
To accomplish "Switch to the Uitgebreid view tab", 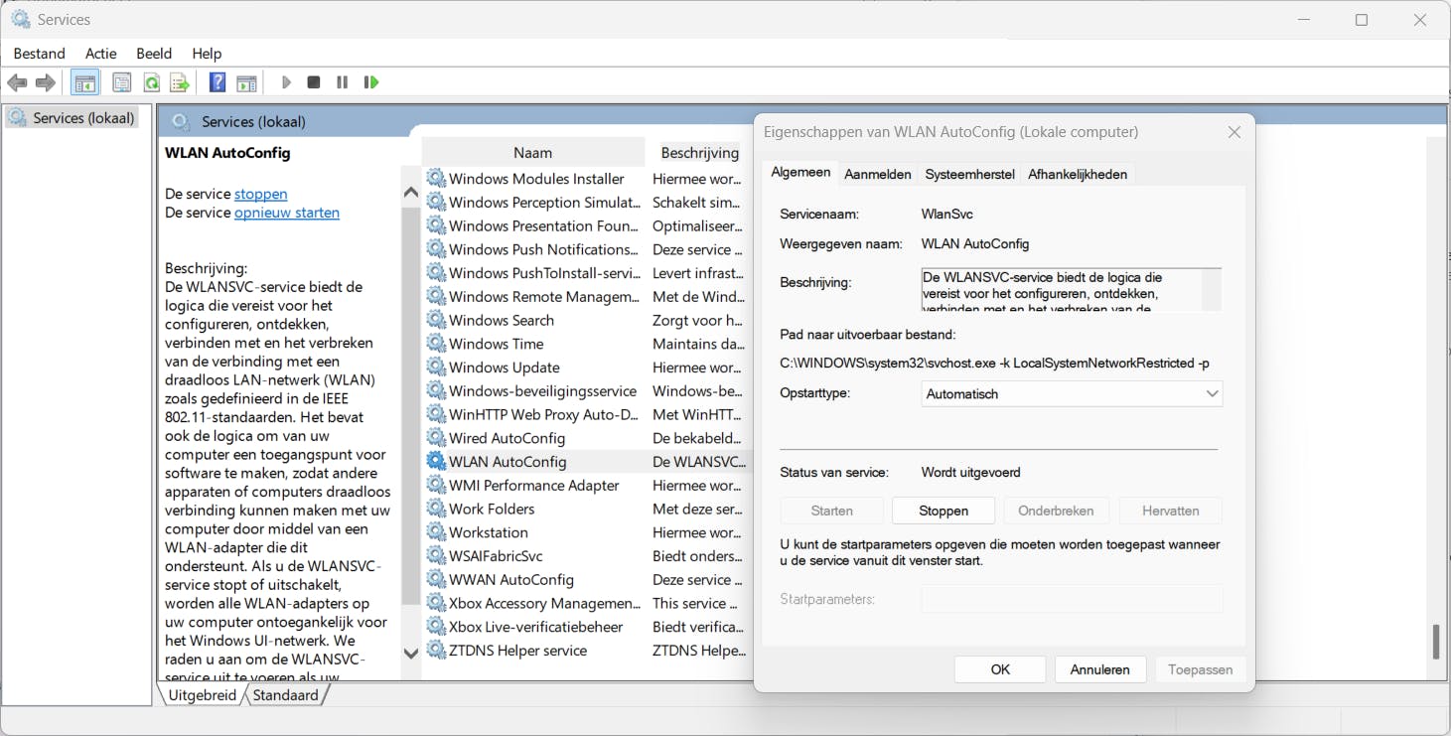I will [203, 695].
